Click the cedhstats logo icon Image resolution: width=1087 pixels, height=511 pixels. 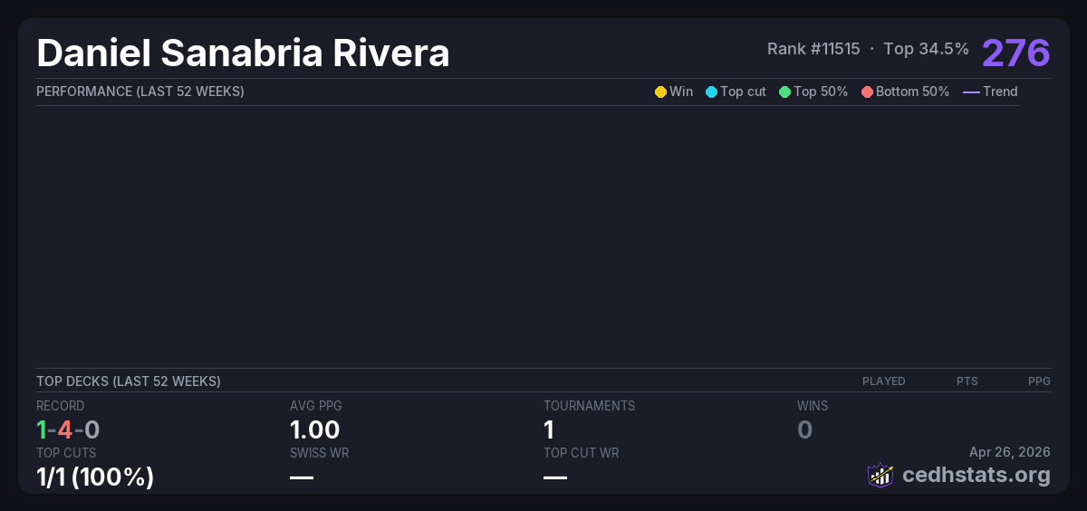[x=880, y=475]
